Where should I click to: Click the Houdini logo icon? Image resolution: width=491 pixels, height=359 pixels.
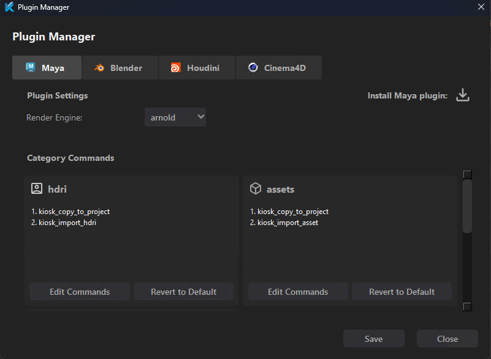pos(176,67)
